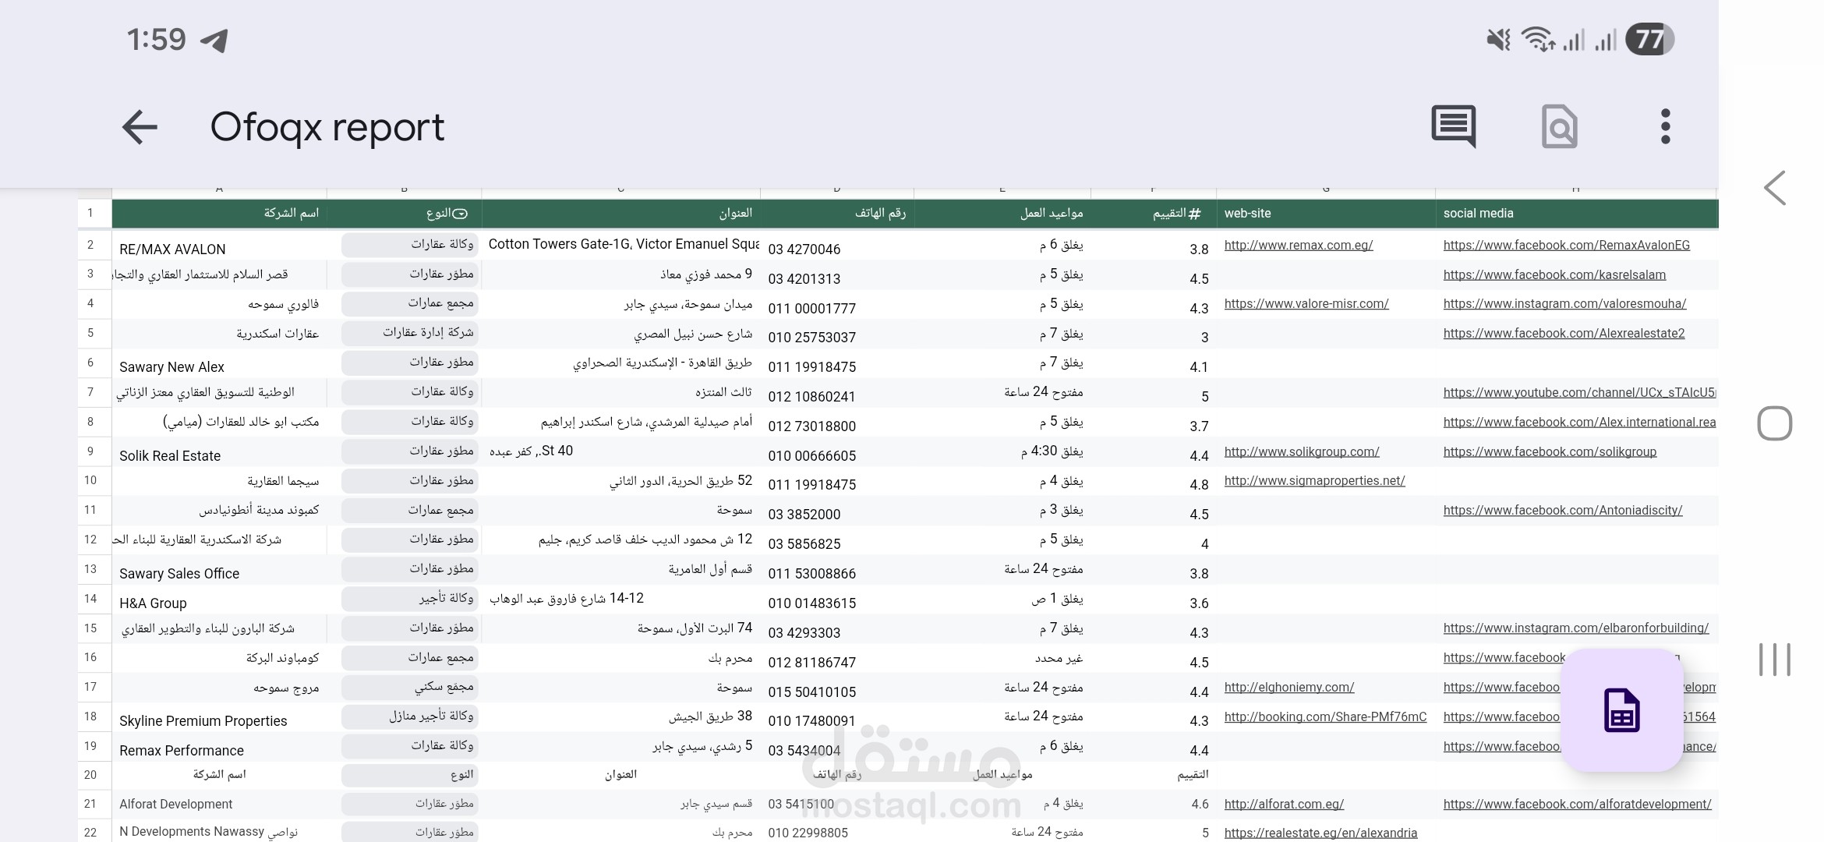Select the Cotton Towers Gate-1G address cell
Image resolution: width=1824 pixels, height=842 pixels.
click(x=620, y=245)
